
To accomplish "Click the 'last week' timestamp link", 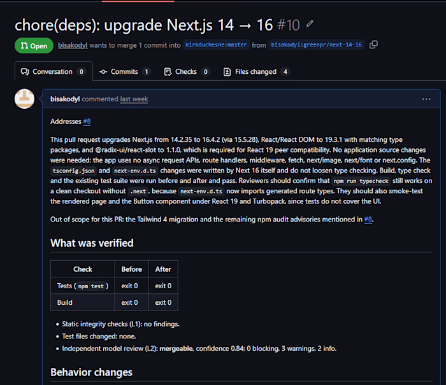I will (x=134, y=99).
